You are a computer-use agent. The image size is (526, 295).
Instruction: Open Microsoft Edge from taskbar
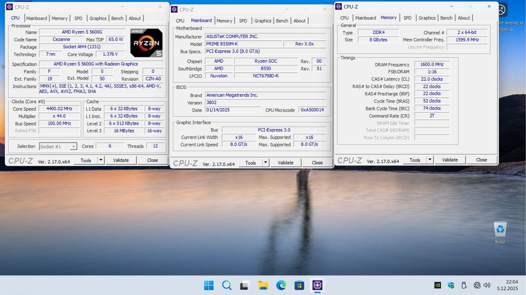(x=281, y=286)
